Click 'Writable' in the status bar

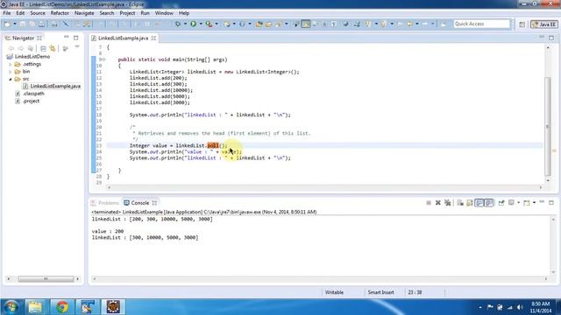334,292
